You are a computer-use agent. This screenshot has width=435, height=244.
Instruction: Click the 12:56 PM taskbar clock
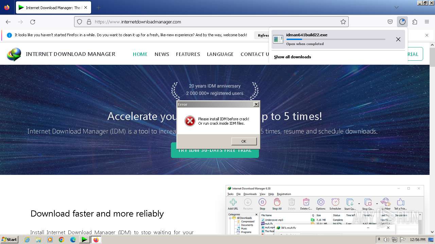[x=418, y=240]
